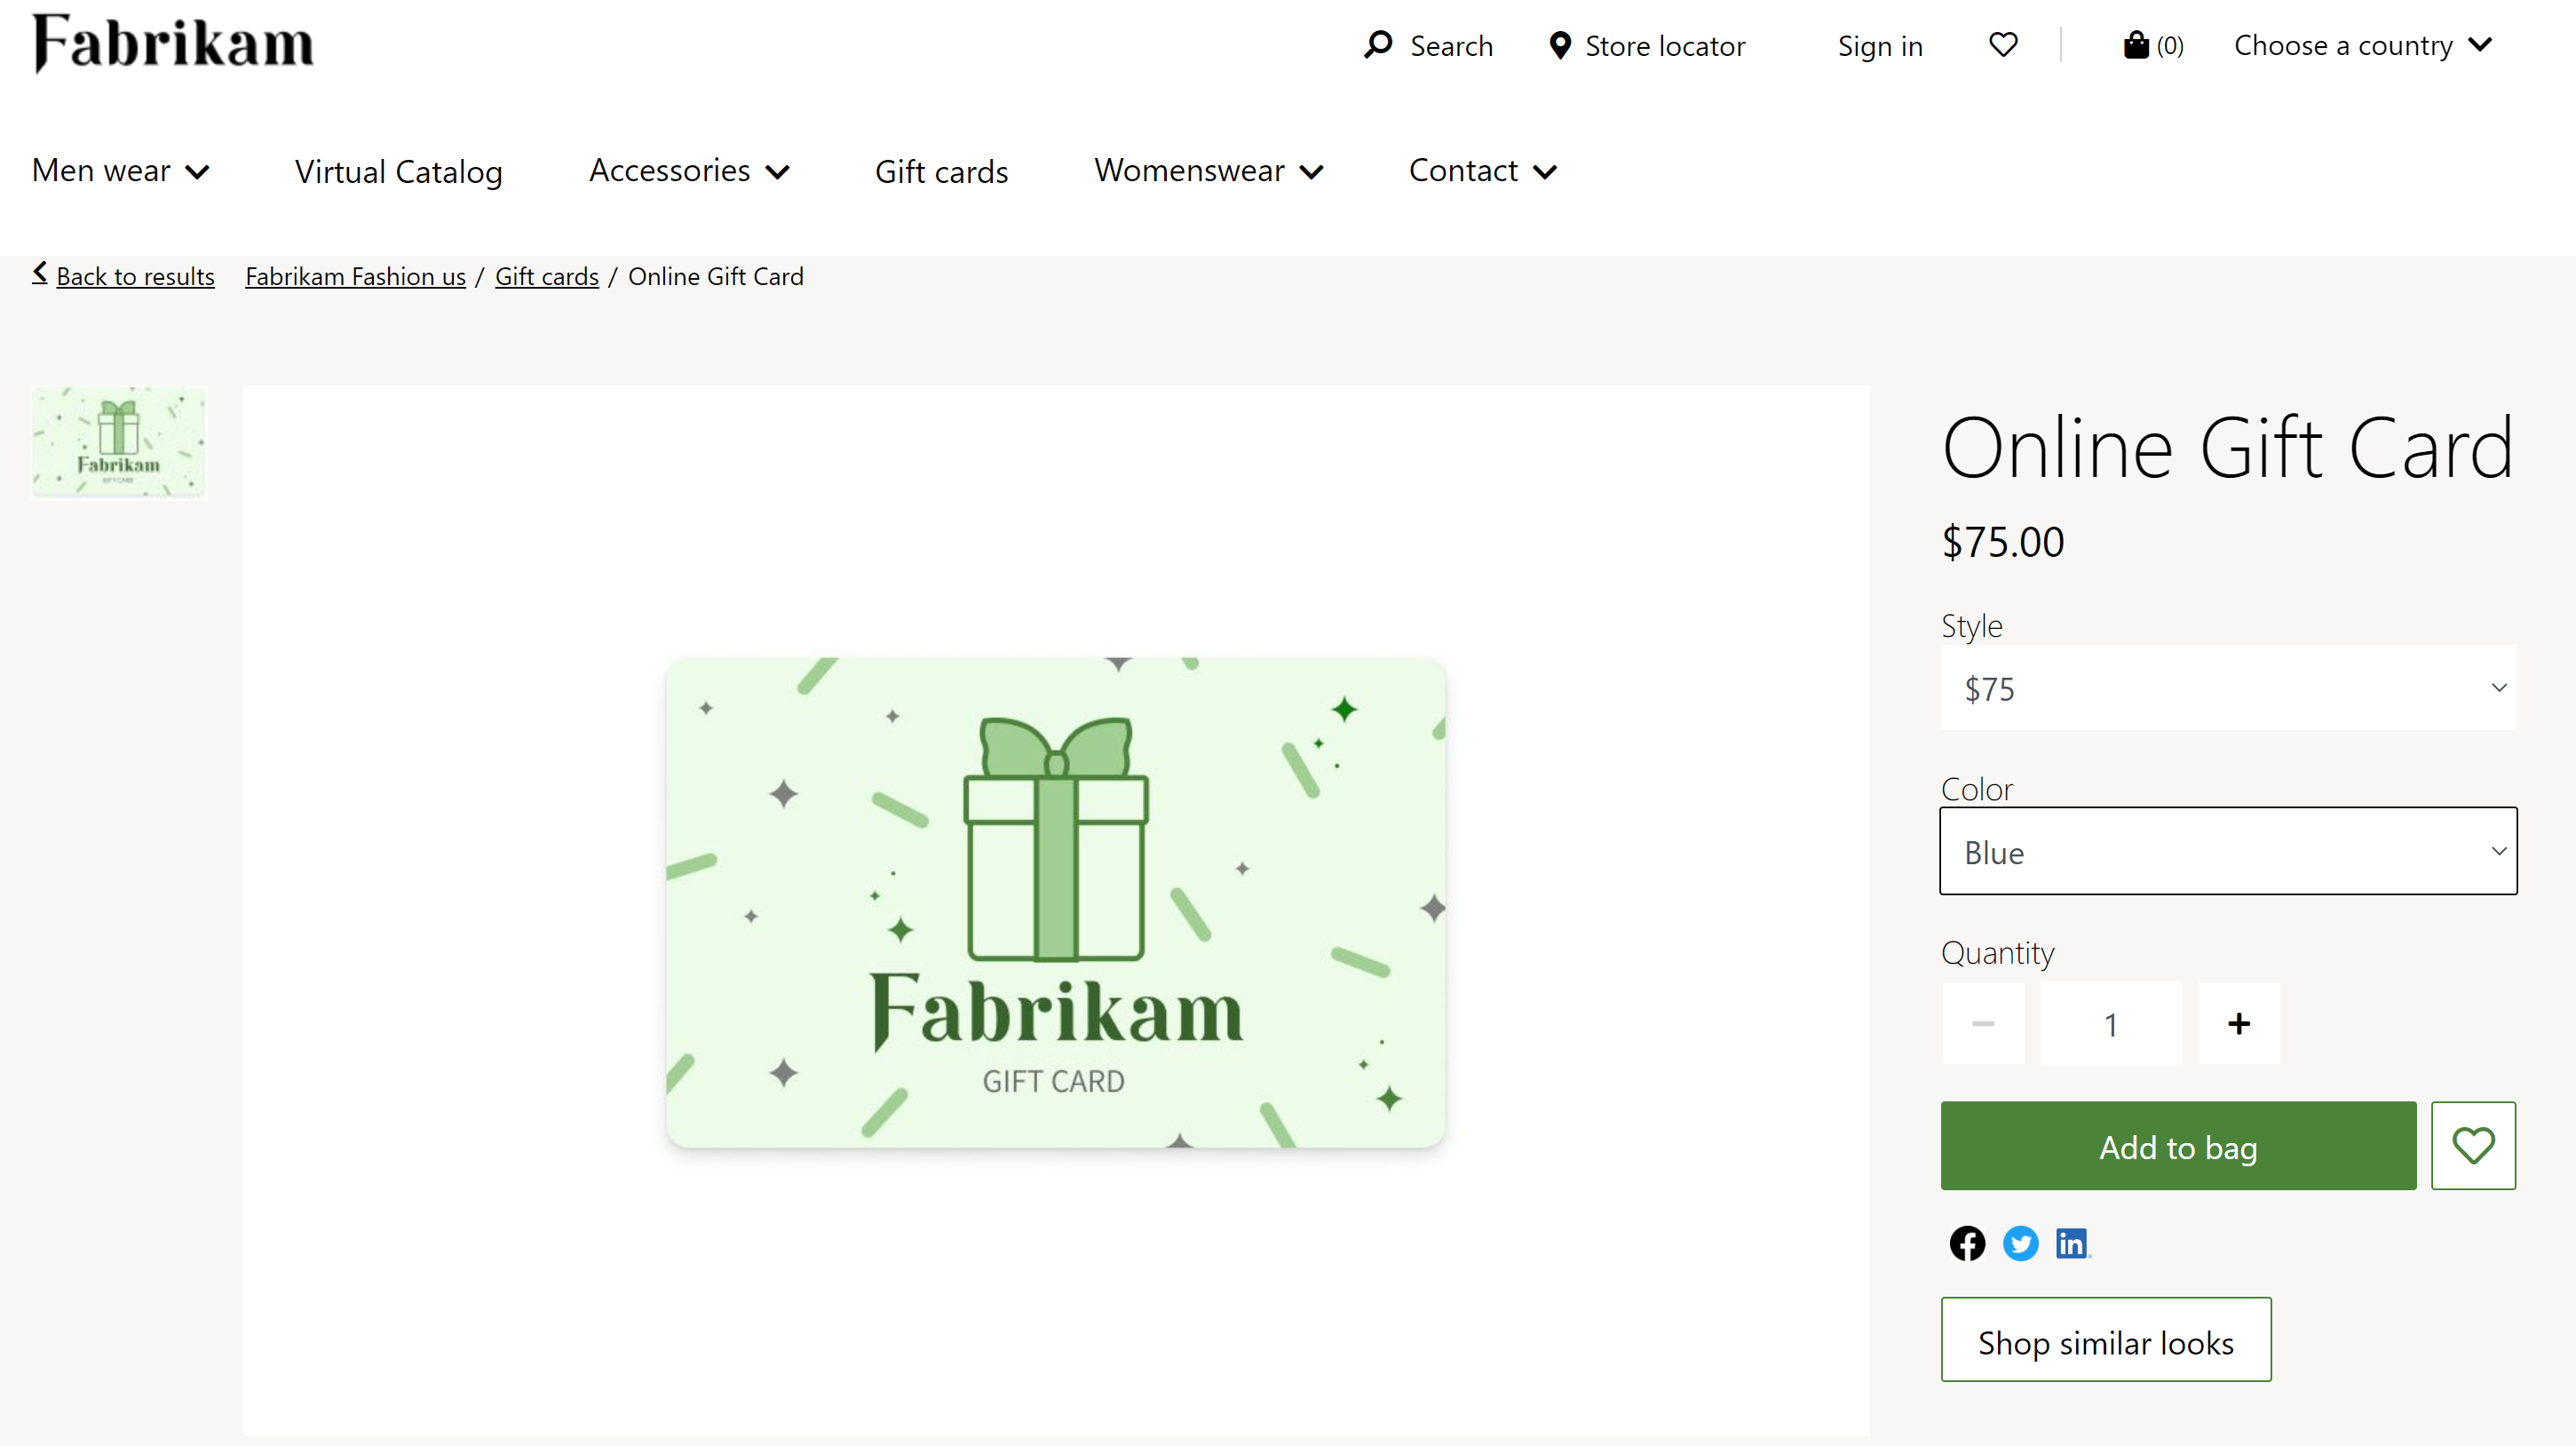Click the Add to wishlist heart button
Viewport: 2576px width, 1446px height.
(x=2473, y=1145)
